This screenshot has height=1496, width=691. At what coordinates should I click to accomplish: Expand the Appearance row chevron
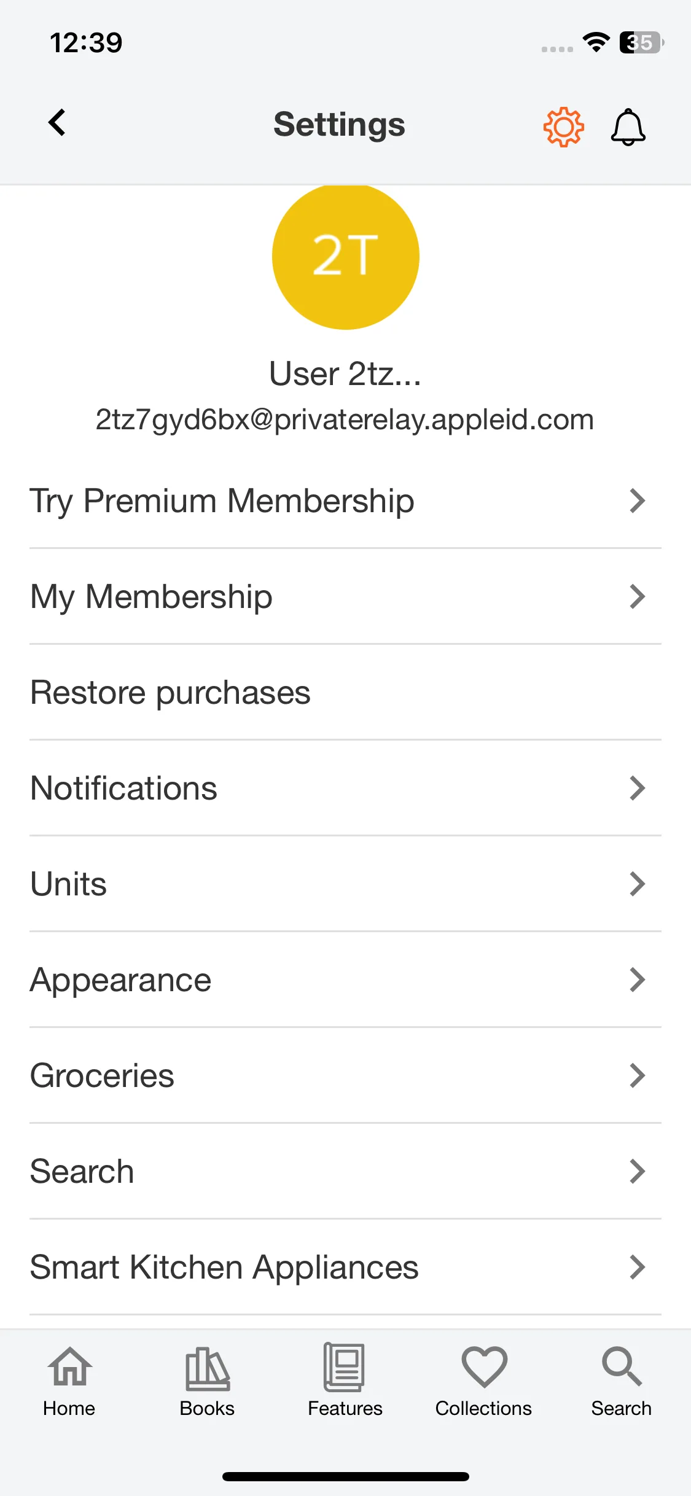[x=638, y=980]
